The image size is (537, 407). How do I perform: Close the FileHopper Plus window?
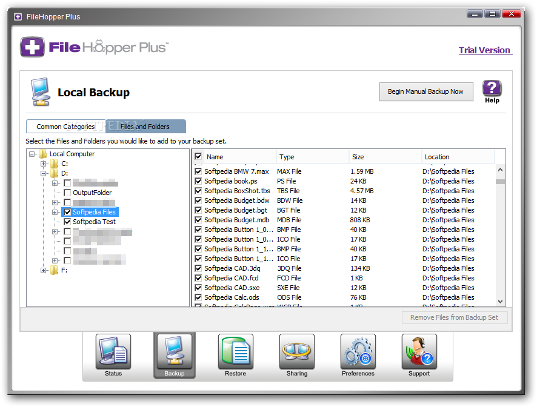coord(512,14)
